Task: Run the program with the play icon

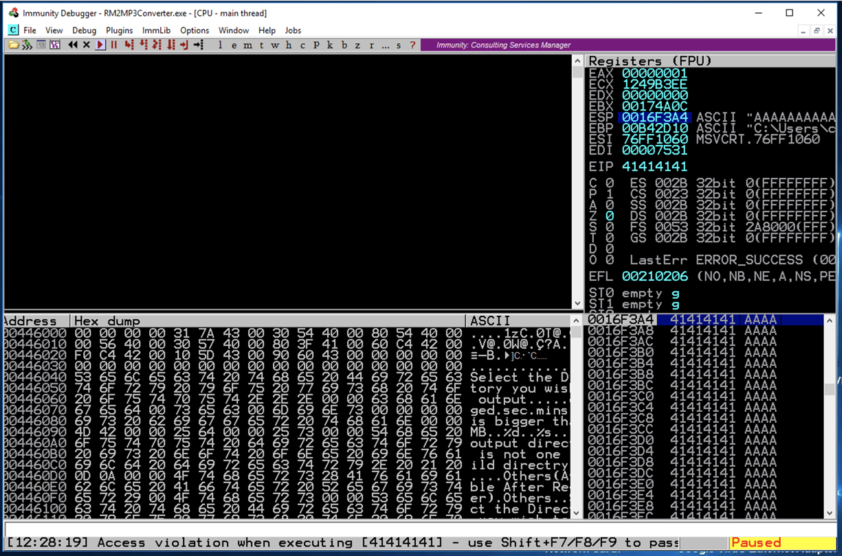Action: 100,45
